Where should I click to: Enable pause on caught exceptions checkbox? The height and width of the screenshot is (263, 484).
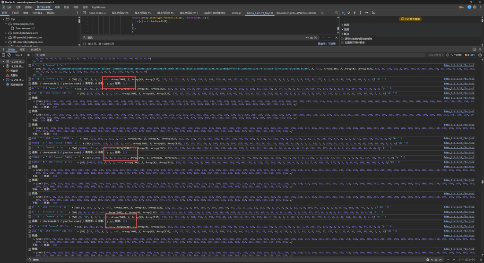(x=343, y=42)
